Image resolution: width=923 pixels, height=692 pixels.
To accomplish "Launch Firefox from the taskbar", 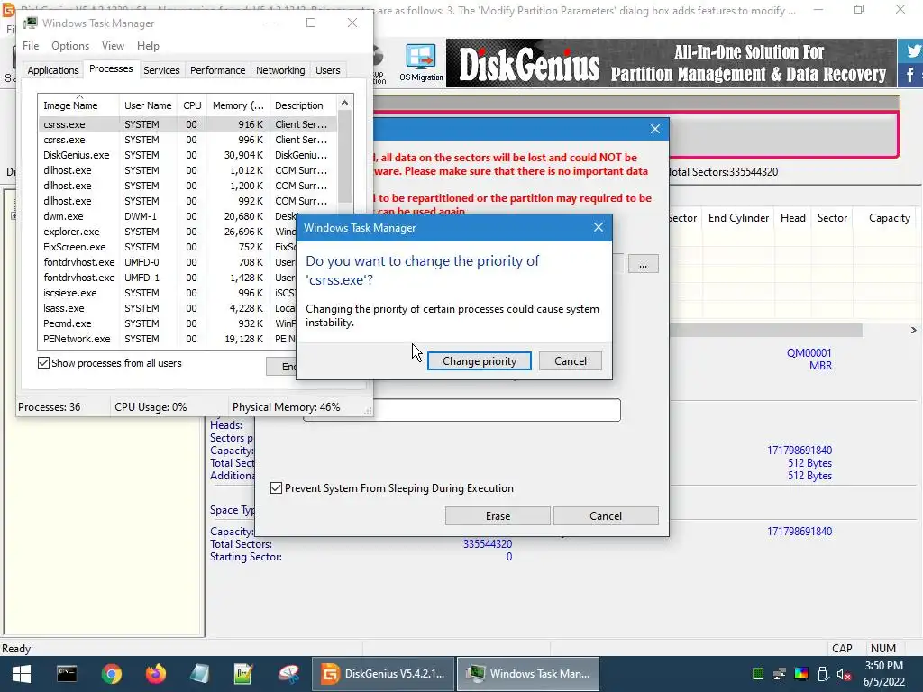I will [x=155, y=674].
